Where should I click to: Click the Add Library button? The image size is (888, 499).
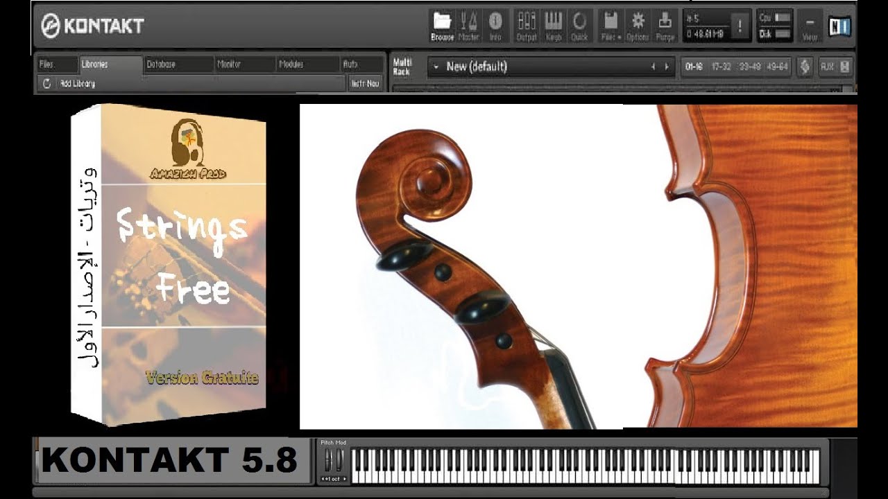(78, 83)
